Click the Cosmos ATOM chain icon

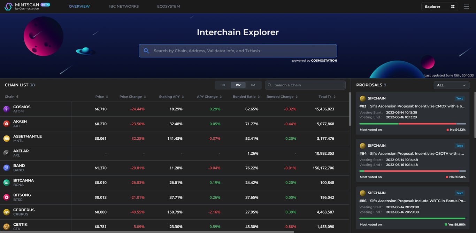click(6, 109)
